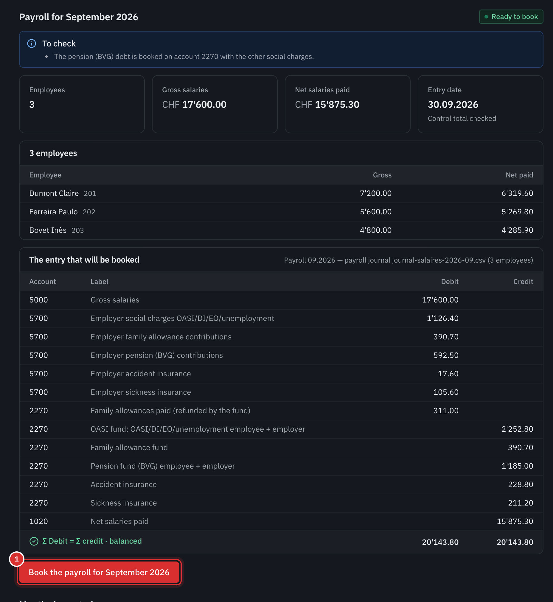Click the 3 employees section heading
Viewport: 553px width, 602px height.
coord(53,153)
